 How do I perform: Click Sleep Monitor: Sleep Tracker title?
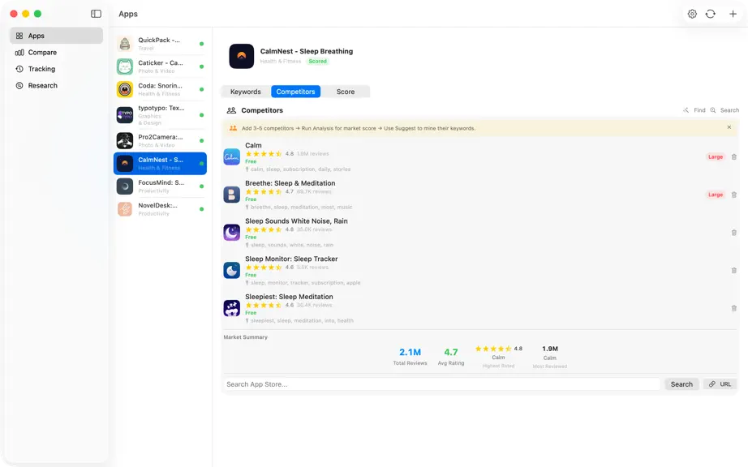(291, 259)
